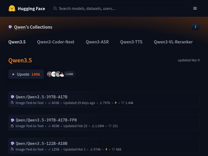Image resolution: width=208 pixels, height=156 pixels.
Task: Click the Qwen icon beside Qwen3.5-397B-A17B-FP8 title
Action: coord(12,120)
